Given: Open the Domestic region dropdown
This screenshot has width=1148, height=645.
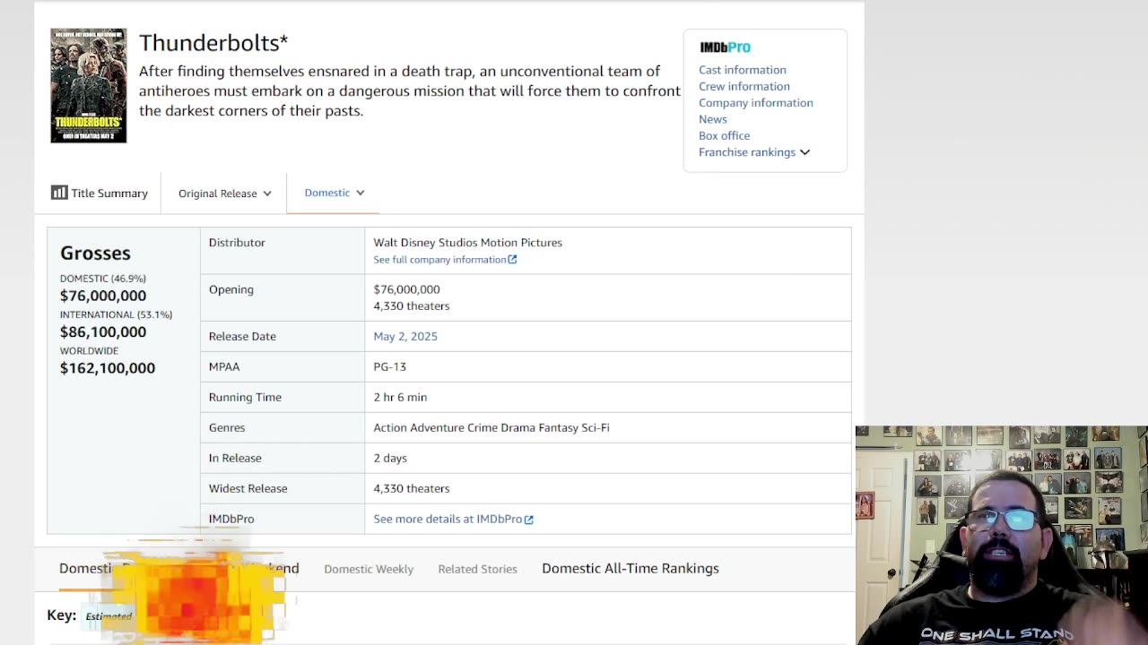Looking at the screenshot, I should click(335, 193).
